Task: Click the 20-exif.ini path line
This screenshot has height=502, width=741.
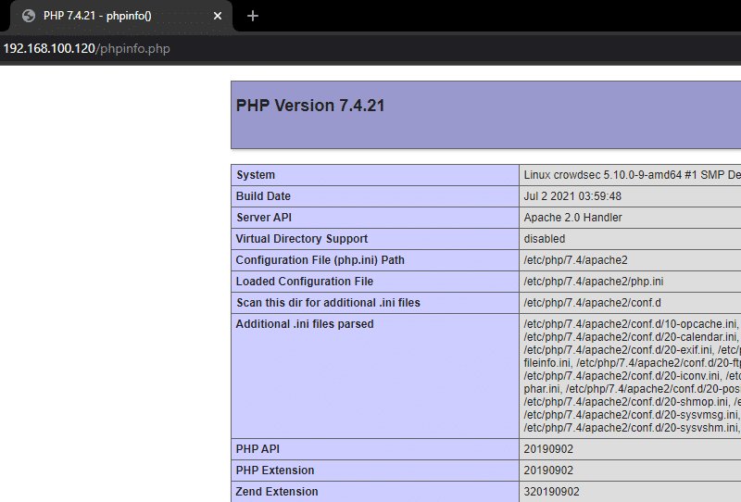Action: 620,350
